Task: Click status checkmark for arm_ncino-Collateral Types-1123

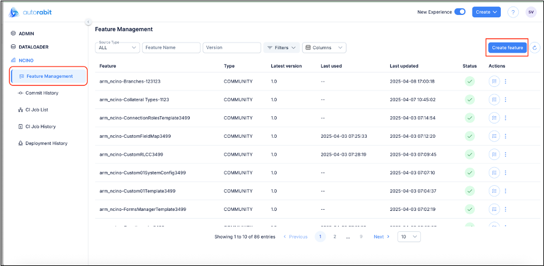Action: click(x=470, y=99)
